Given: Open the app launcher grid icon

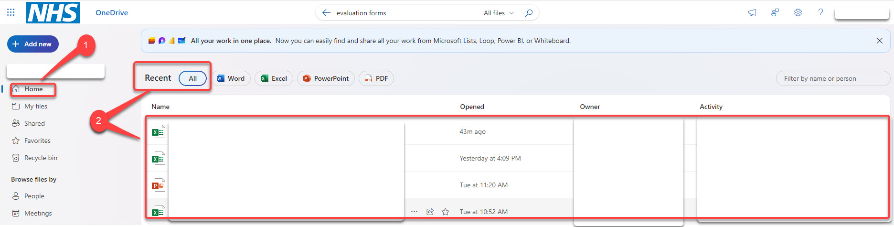Looking at the screenshot, I should point(11,12).
